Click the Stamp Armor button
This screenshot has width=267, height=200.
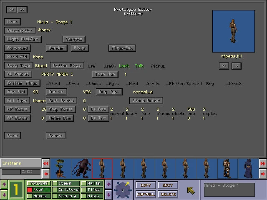pyautogui.click(x=146, y=100)
